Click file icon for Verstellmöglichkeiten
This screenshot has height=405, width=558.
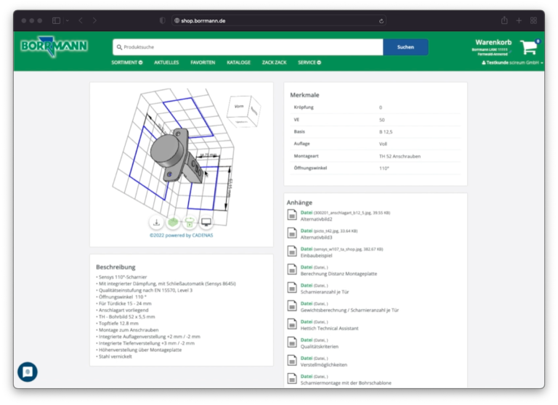[x=292, y=361]
